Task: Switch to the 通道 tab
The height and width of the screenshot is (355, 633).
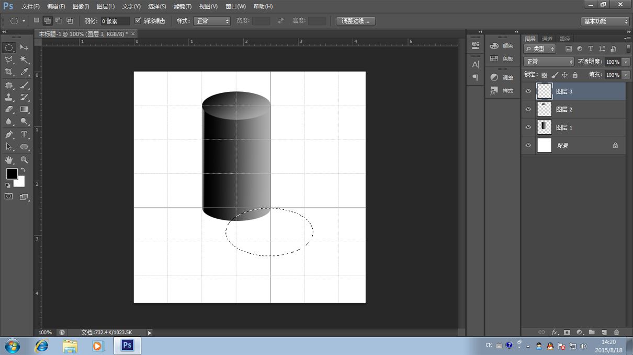Action: [547, 39]
